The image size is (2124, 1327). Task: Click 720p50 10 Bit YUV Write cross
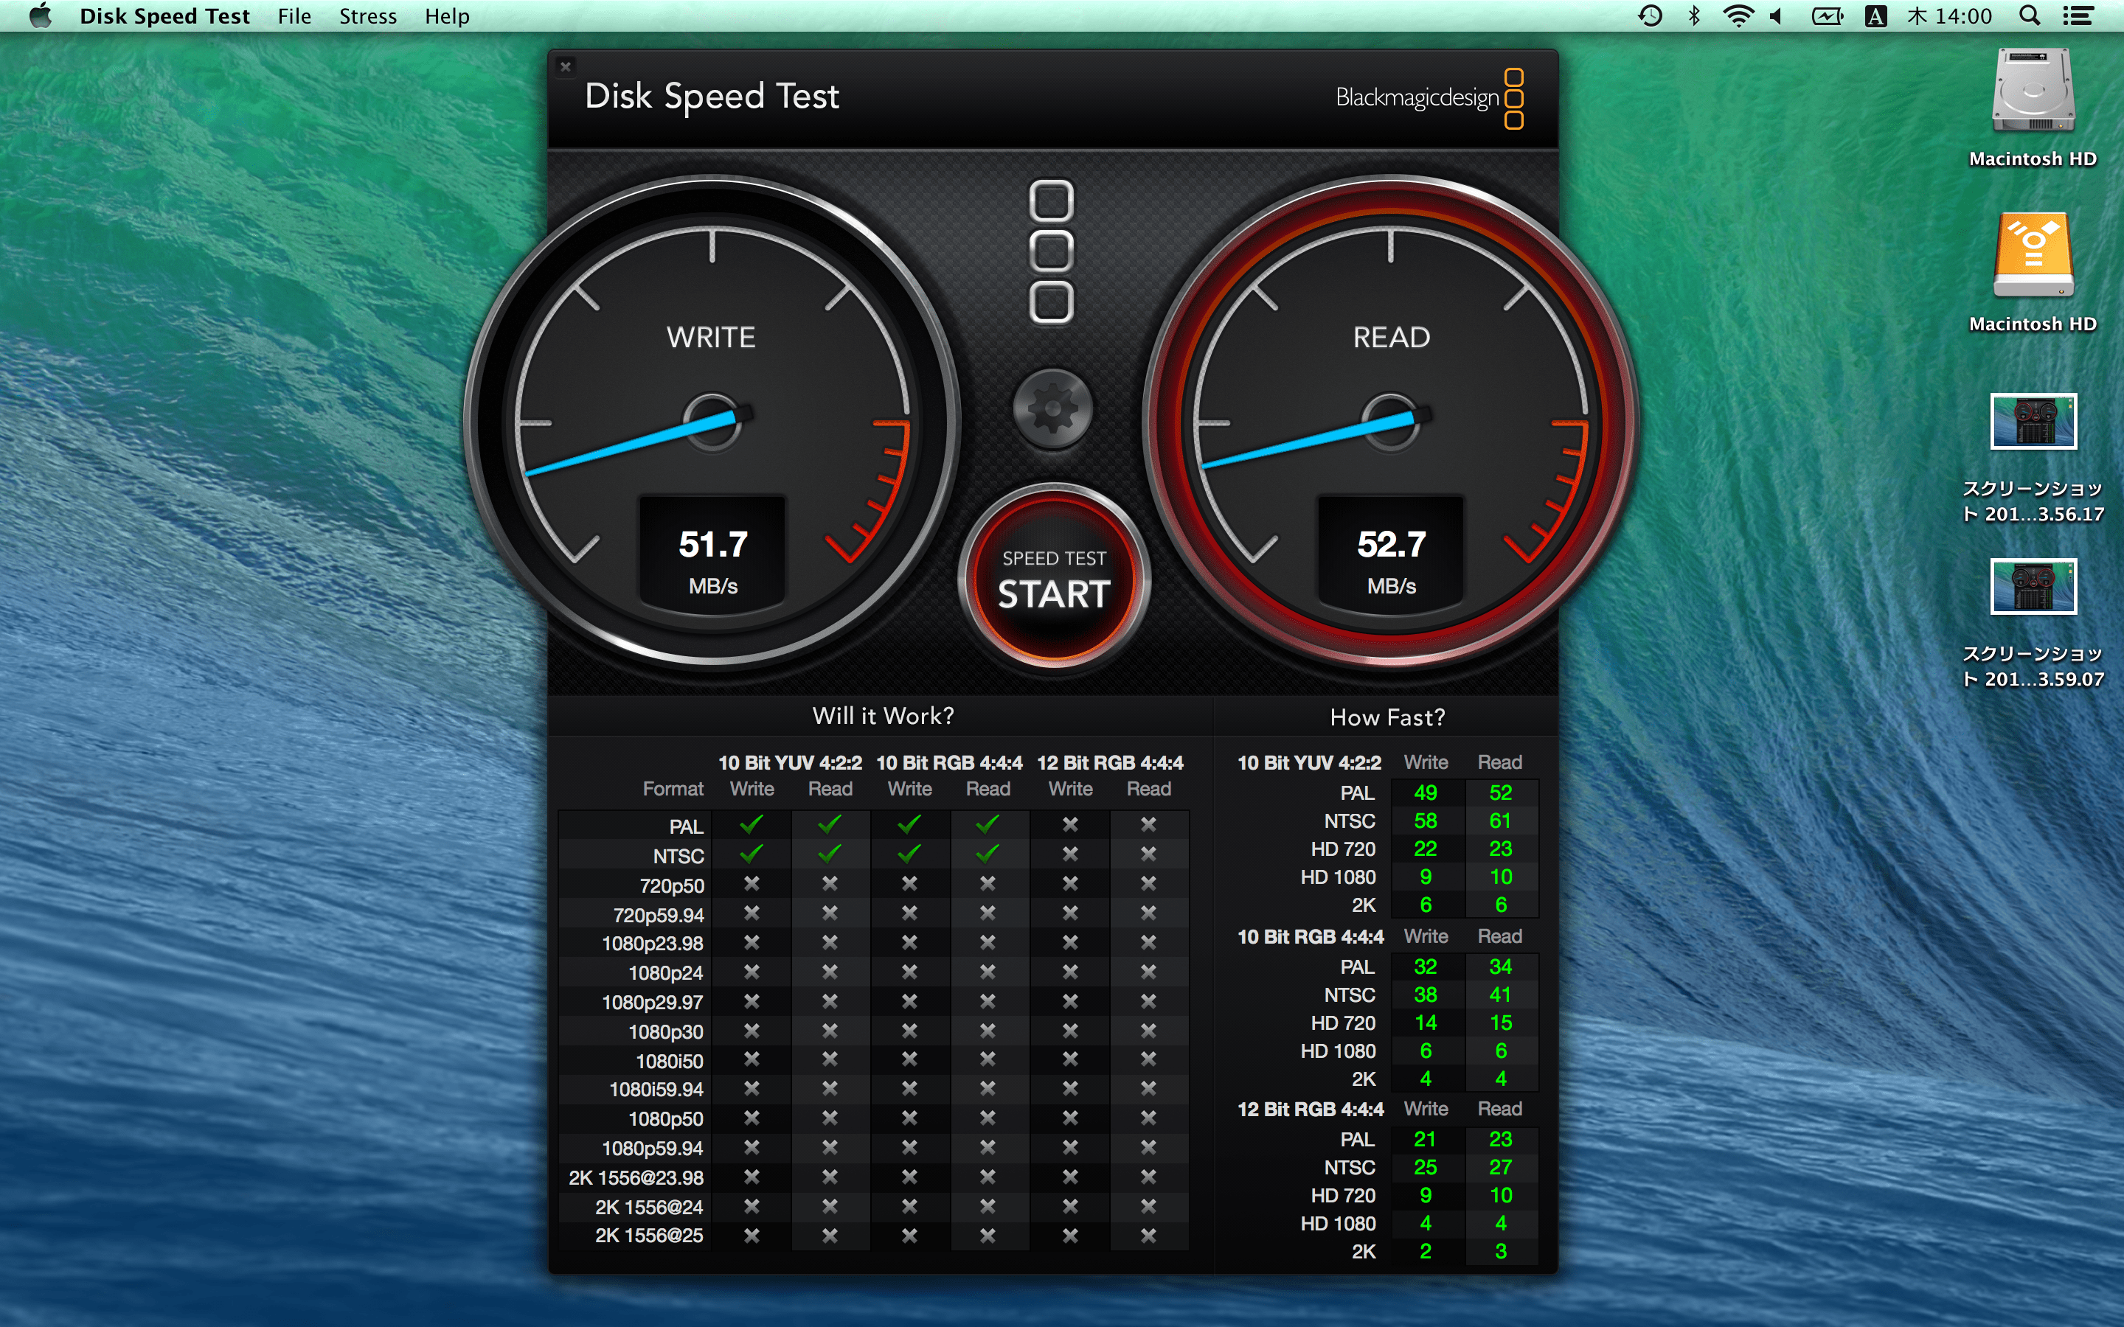pyautogui.click(x=752, y=883)
